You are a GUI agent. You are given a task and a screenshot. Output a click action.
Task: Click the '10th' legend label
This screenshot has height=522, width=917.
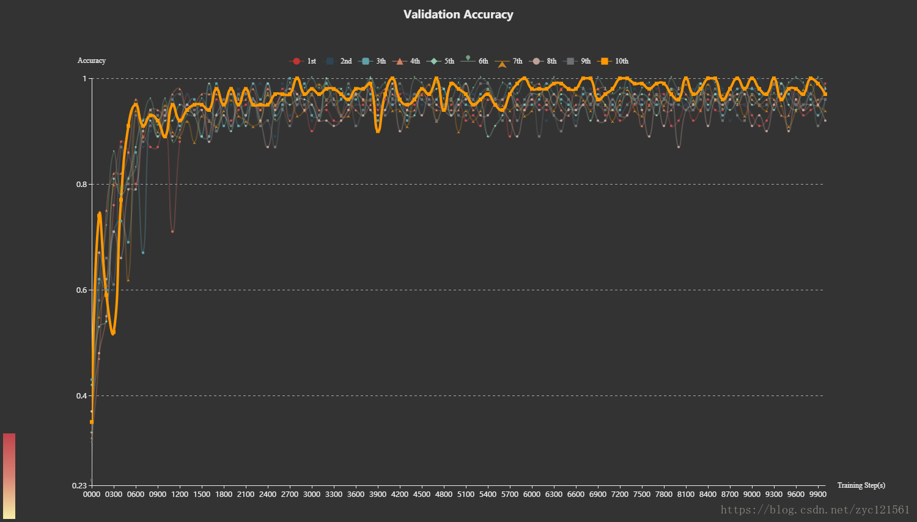pyautogui.click(x=622, y=61)
